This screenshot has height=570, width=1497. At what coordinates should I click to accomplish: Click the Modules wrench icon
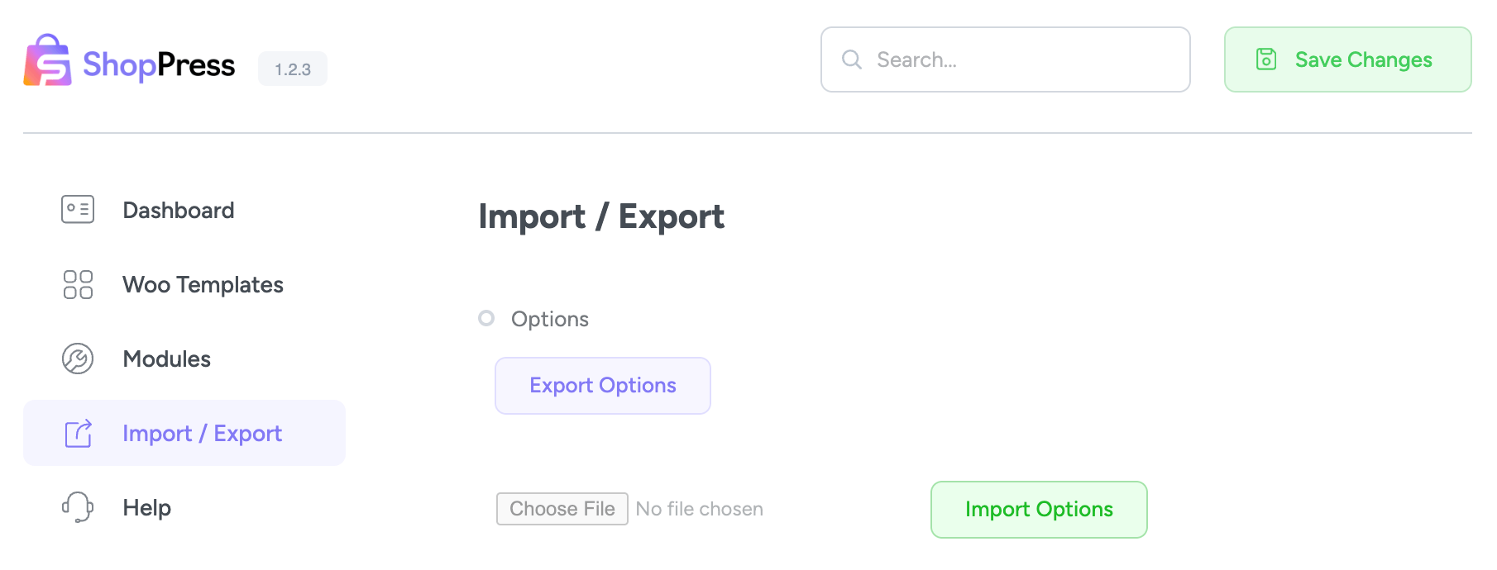click(78, 359)
